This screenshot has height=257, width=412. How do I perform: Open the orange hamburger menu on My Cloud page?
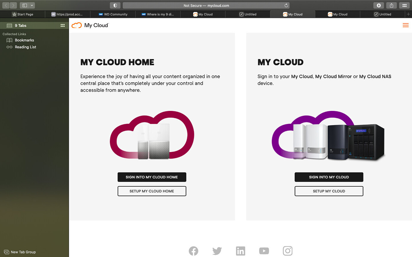click(405, 25)
